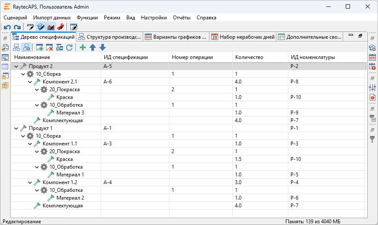Click the document with red alert icon in right sidebar
This screenshot has height=225, width=378.
[x=372, y=97]
